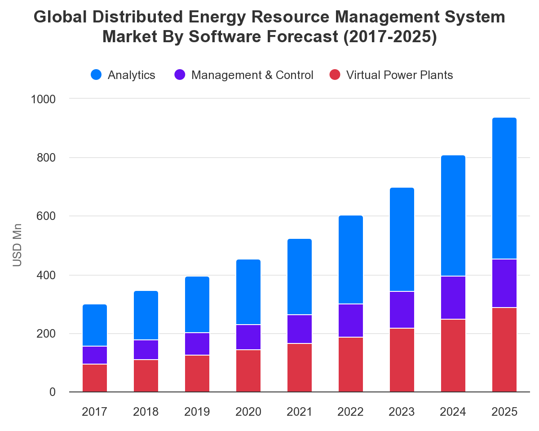Click the 2025 x-axis label

pyautogui.click(x=504, y=412)
